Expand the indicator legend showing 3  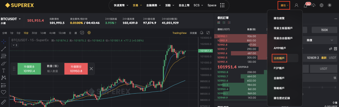pyautogui.click(x=15, y=45)
